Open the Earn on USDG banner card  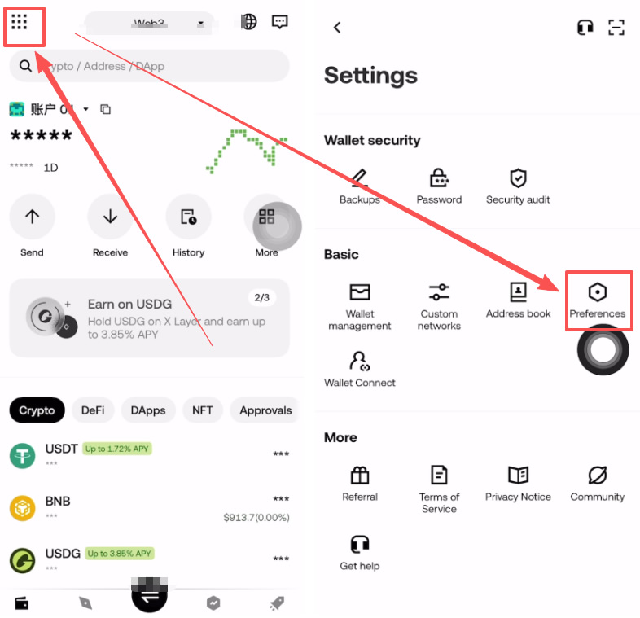pos(149,318)
